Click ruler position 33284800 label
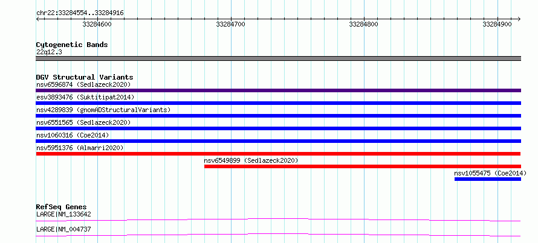This screenshot has width=538, height=243. point(363,24)
